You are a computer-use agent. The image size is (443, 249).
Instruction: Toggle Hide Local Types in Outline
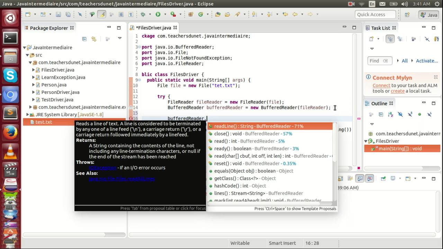[430, 114]
